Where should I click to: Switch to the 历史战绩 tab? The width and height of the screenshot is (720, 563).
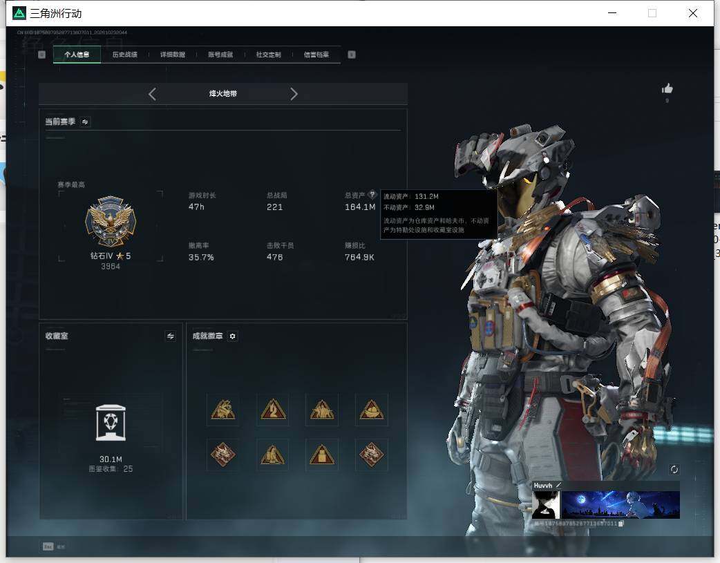pyautogui.click(x=125, y=55)
